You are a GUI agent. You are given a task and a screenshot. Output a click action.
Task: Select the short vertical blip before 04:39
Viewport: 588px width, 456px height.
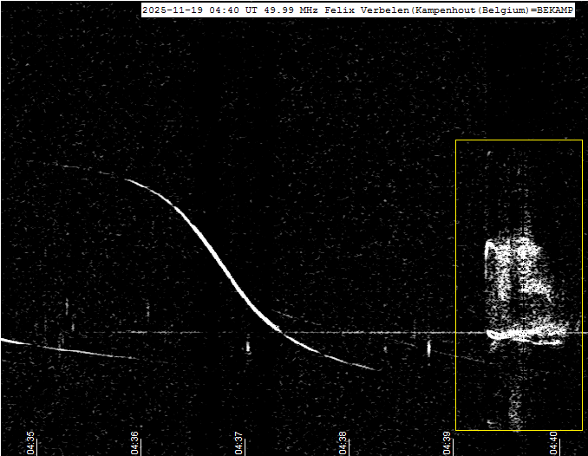428,349
